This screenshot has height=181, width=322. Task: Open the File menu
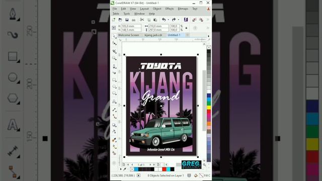(x=115, y=9)
